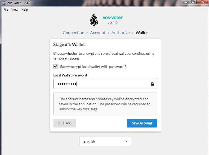Click the lock icon in password field
Viewport: 209px width, 155px height.
(x=152, y=84)
